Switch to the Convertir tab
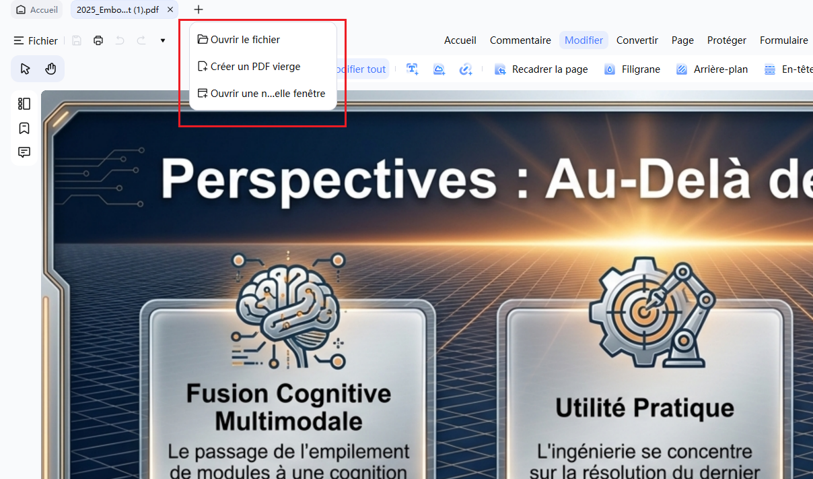 [x=637, y=40]
